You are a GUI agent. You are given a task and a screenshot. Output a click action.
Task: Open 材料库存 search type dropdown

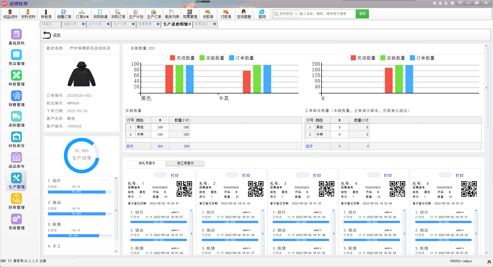point(296,14)
